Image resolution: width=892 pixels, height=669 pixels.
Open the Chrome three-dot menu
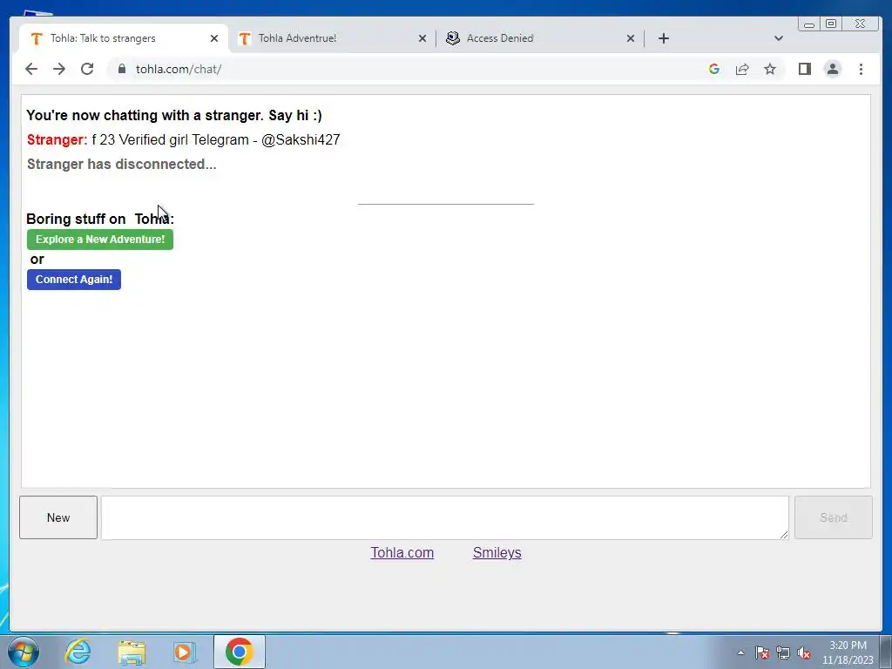pos(861,69)
